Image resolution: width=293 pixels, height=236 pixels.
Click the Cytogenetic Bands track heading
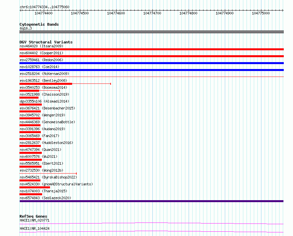pyautogui.click(x=39, y=24)
